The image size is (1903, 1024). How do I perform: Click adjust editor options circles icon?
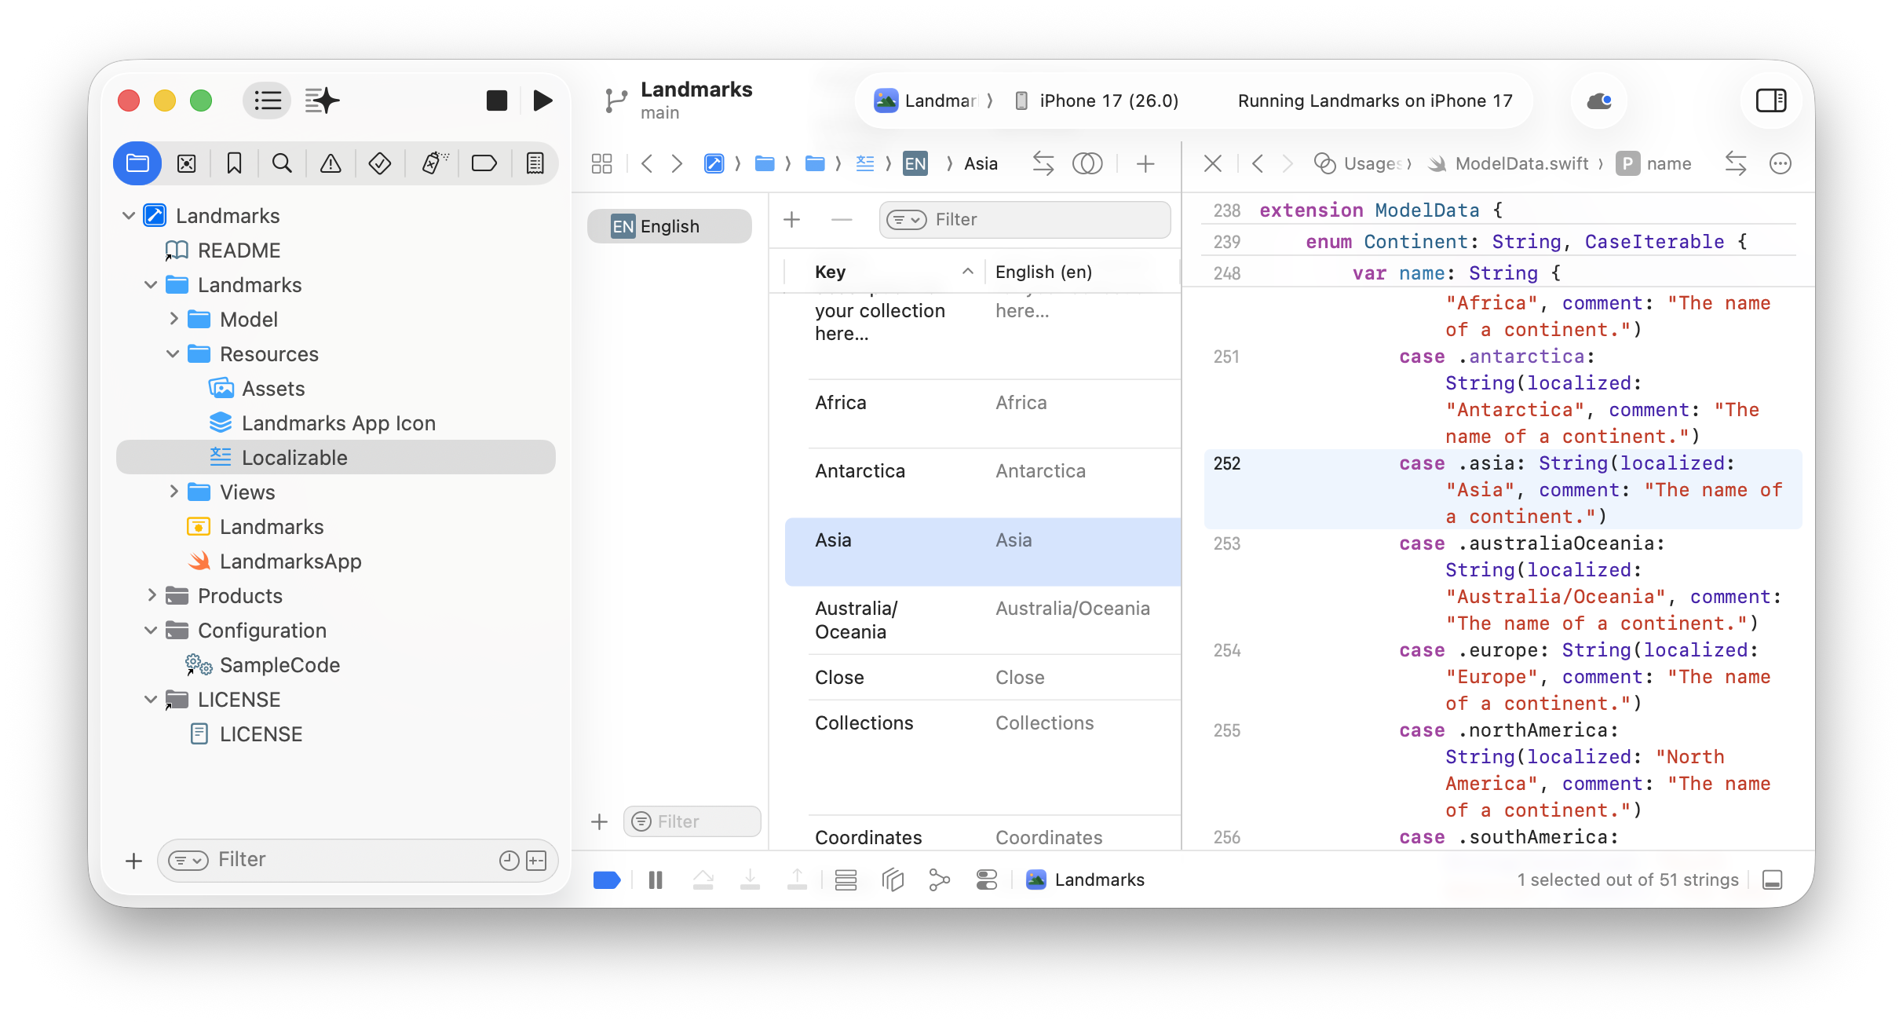(1087, 163)
